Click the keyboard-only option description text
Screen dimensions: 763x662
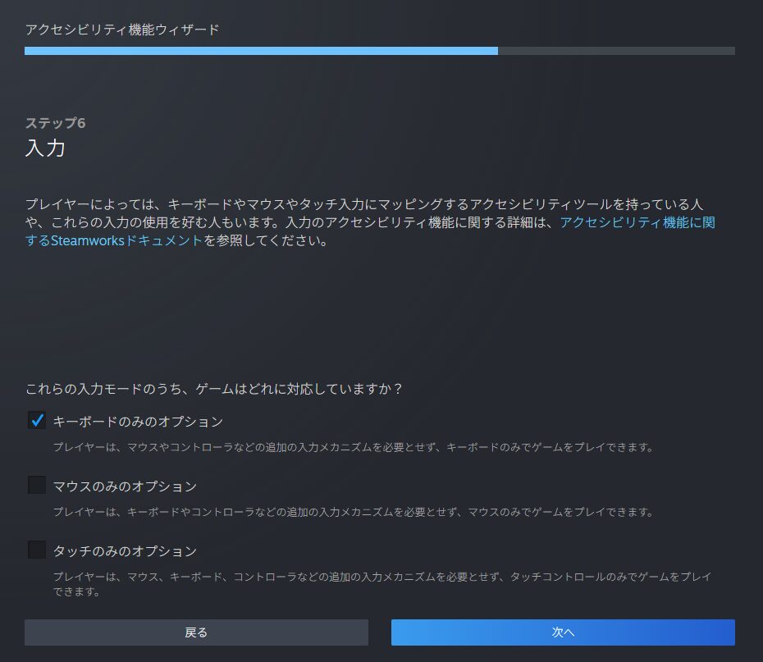click(353, 448)
